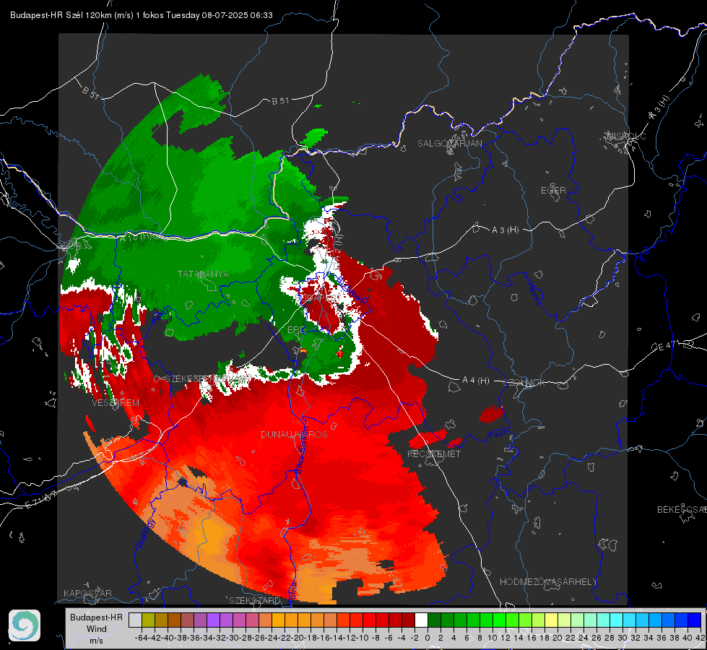Click the HODMEZOVASARHELY city label

coord(548,582)
